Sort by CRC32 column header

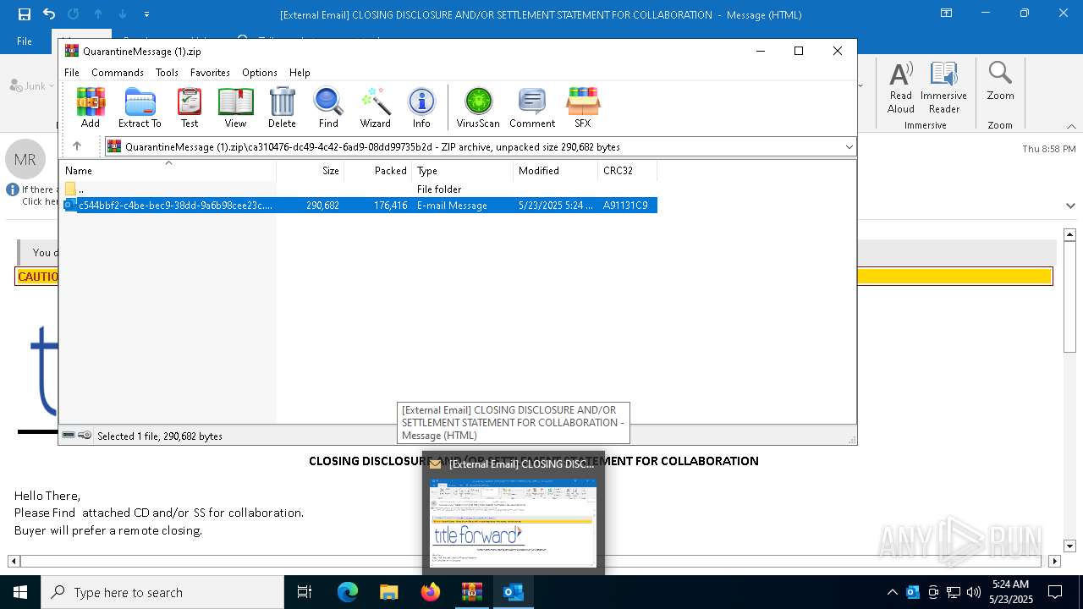pyautogui.click(x=628, y=171)
